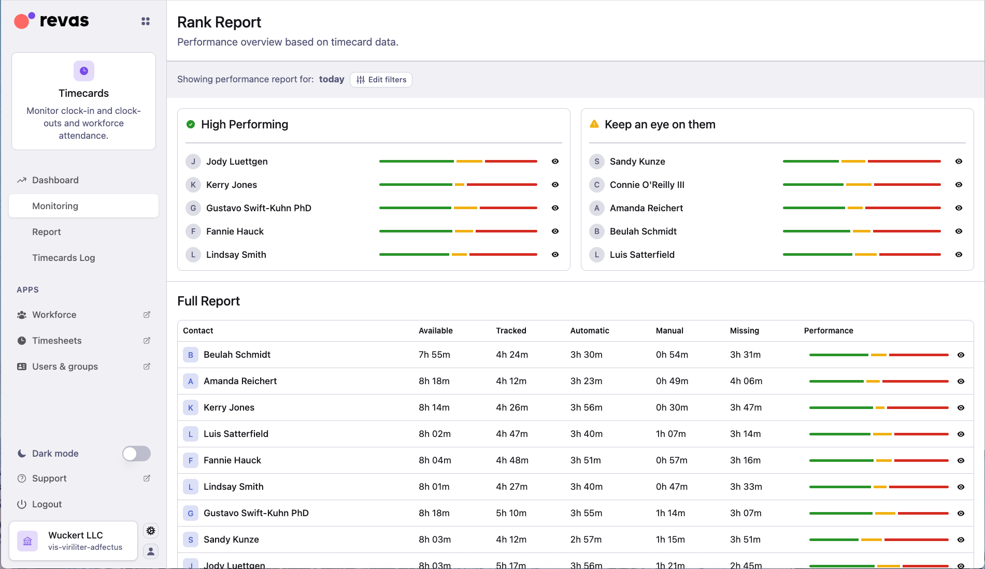985x569 pixels.
Task: Click the Users & groups icon
Action: [22, 366]
